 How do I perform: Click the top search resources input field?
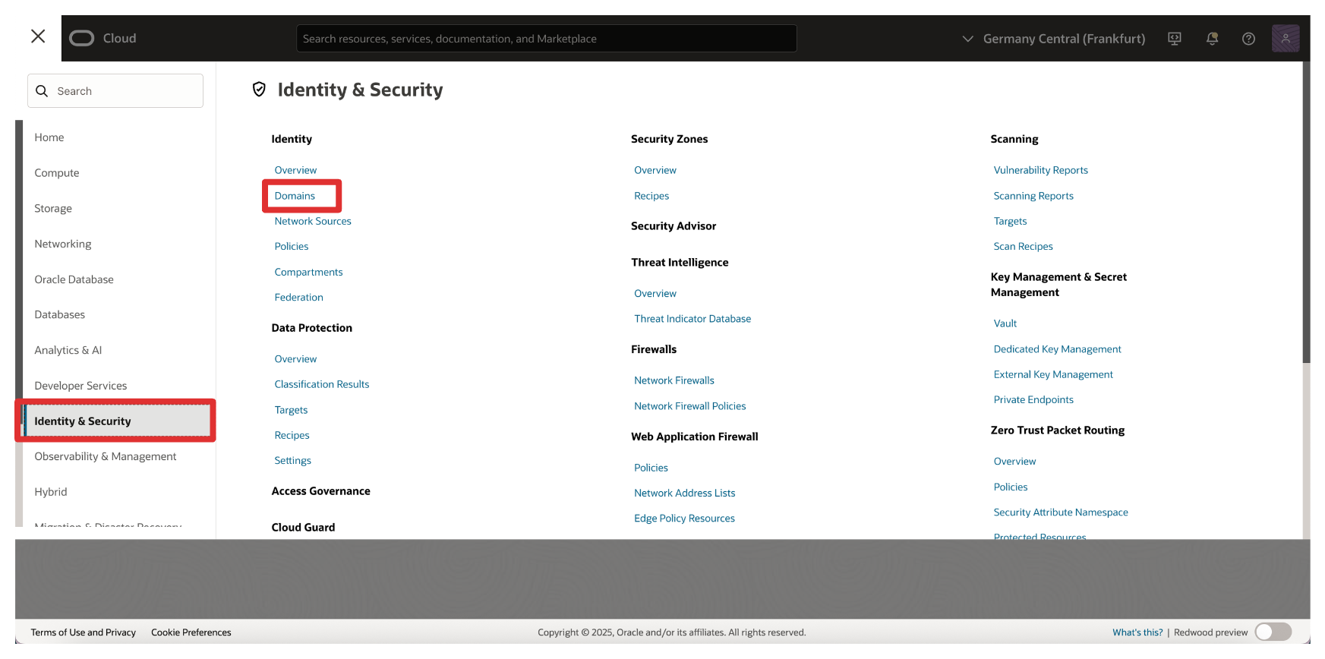pyautogui.click(x=546, y=39)
